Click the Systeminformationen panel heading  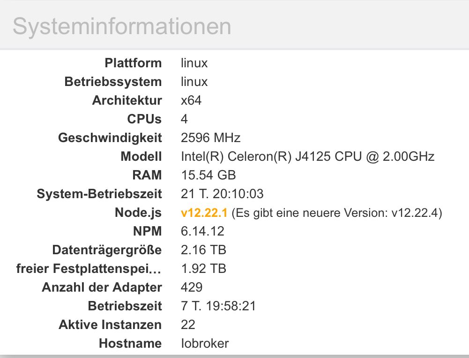(122, 27)
